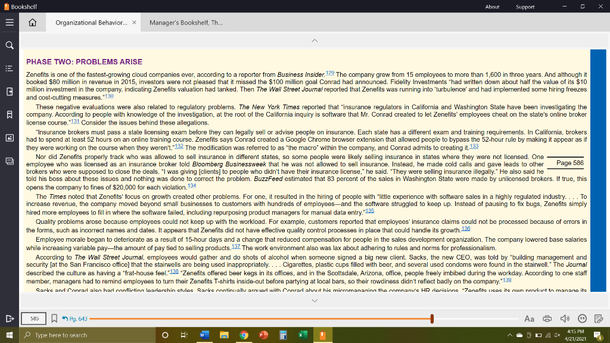
Task: Click the print icon
Action: point(547,319)
